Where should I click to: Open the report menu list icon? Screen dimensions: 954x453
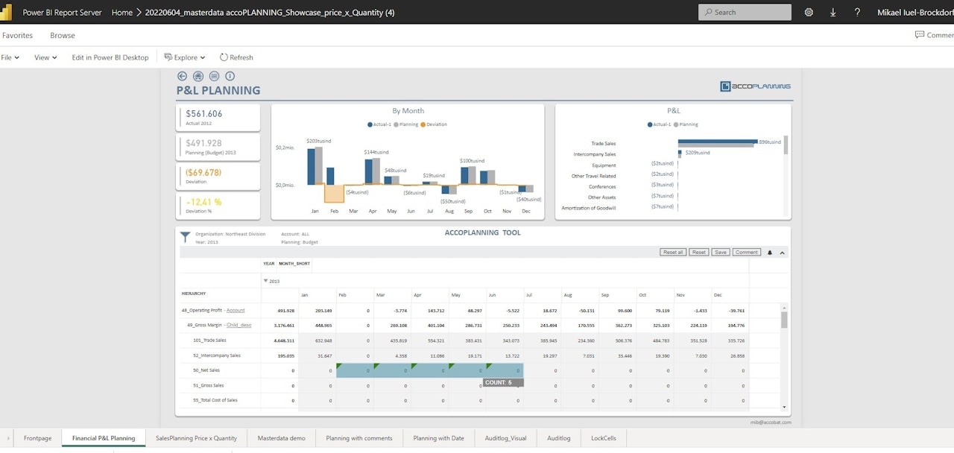[x=214, y=76]
